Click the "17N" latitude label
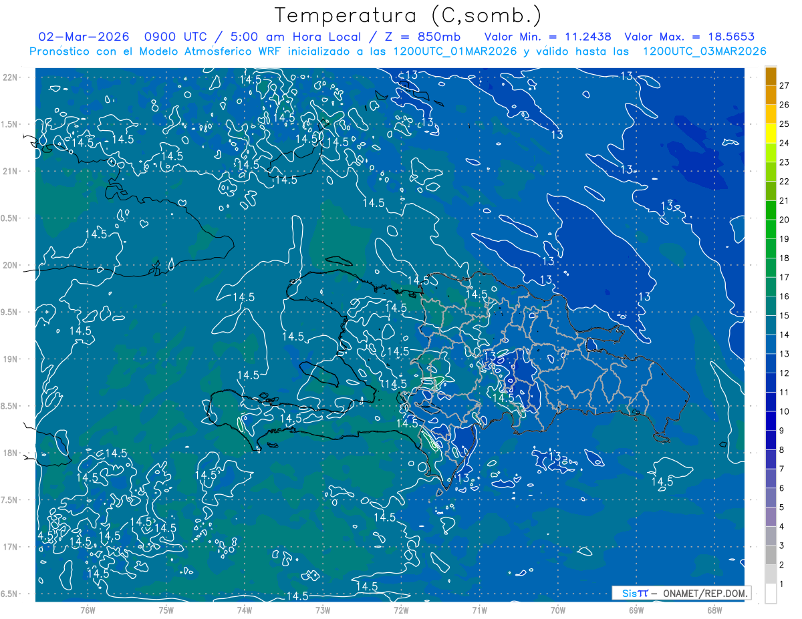Viewport: 802px width, 619px height. (10, 547)
